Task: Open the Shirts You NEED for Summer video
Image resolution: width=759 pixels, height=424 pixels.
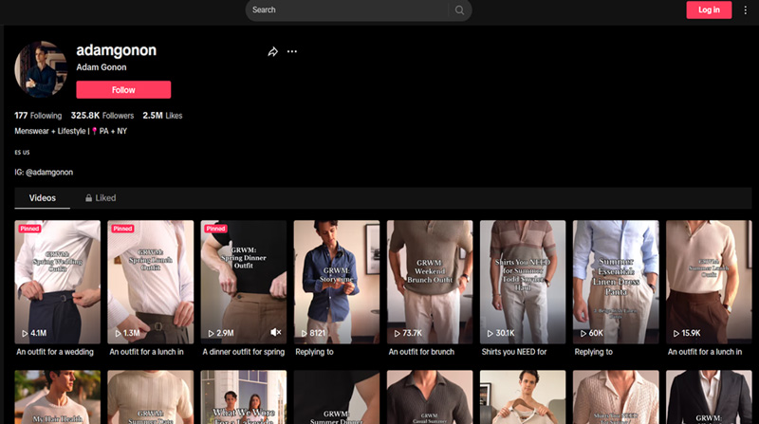Action: [523, 280]
